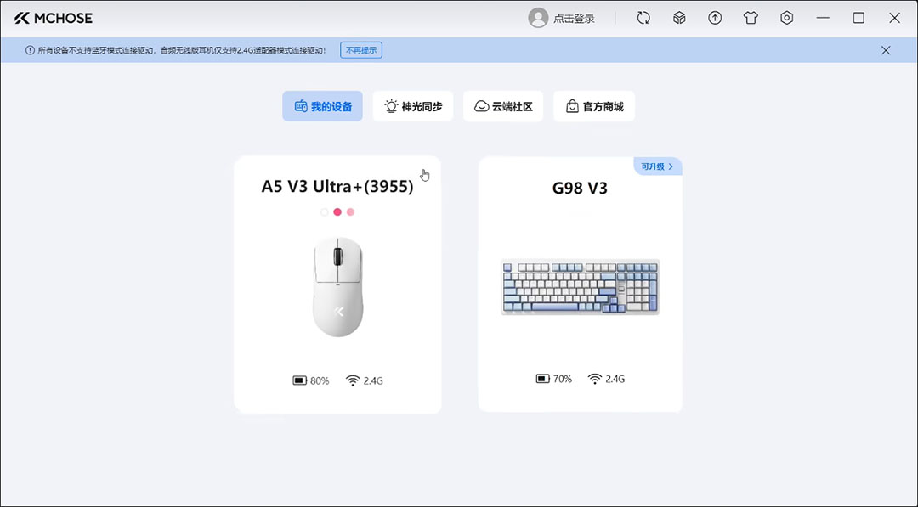The image size is (918, 507).
Task: Click the mouse 2.4G wireless icon
Action: [353, 380]
